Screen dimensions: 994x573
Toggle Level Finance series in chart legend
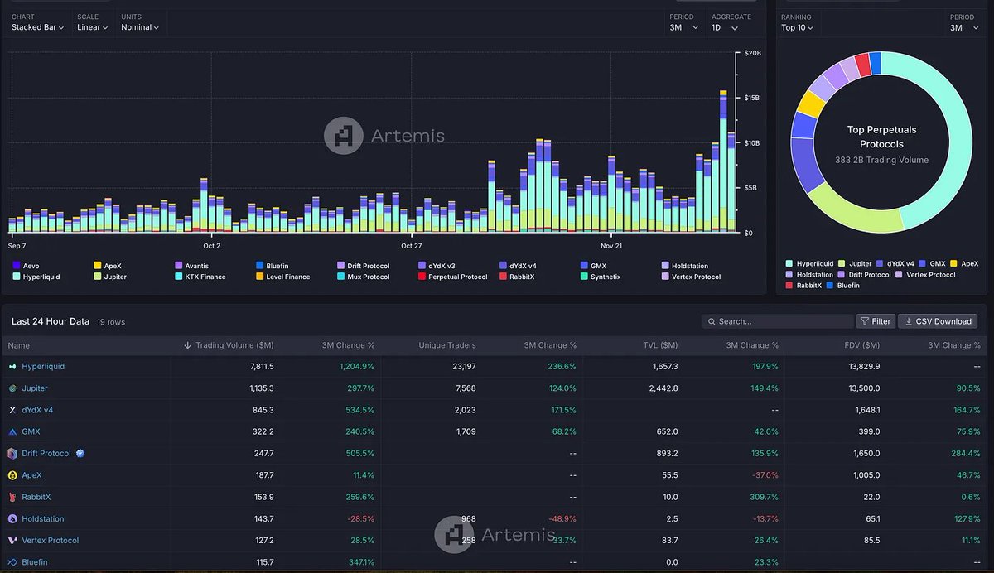[282, 277]
